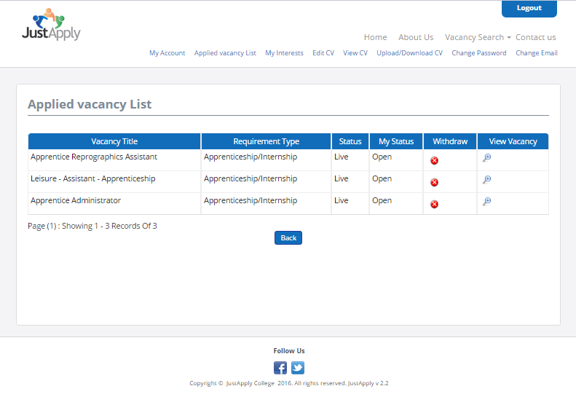The height and width of the screenshot is (394, 576).
Task: View Leisure Assistant Apprenticeship vacancy details
Action: click(486, 180)
